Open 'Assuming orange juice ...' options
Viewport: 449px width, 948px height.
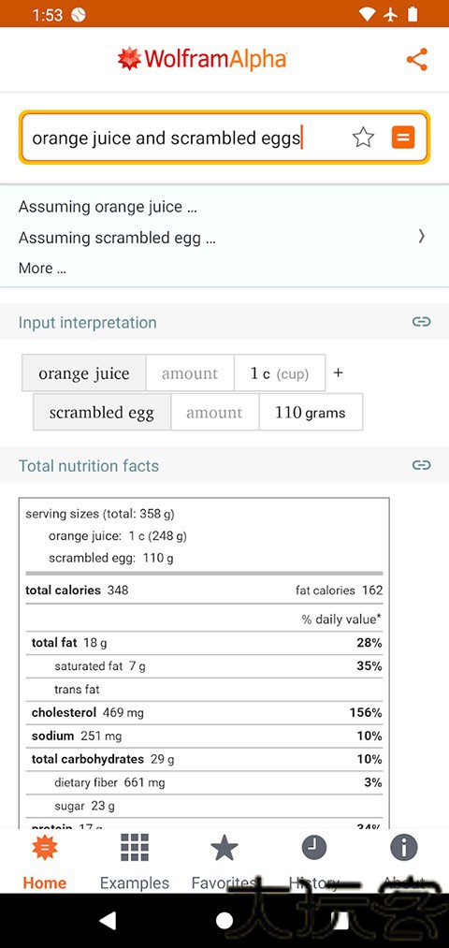(x=108, y=207)
